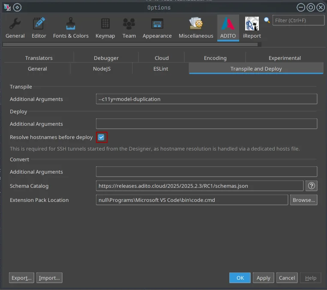Click the Export... button

(x=21, y=278)
